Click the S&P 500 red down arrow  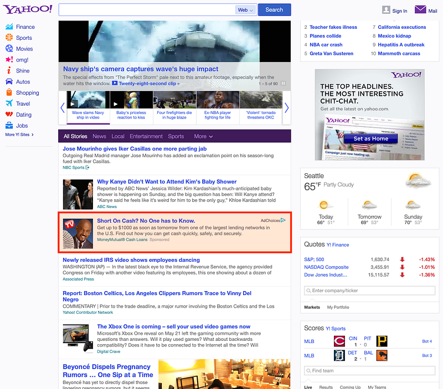pos(403,260)
